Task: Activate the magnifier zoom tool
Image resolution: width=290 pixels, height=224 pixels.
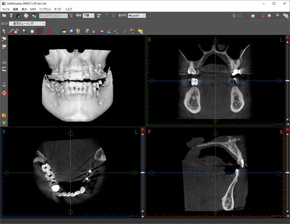Action: click(24, 31)
